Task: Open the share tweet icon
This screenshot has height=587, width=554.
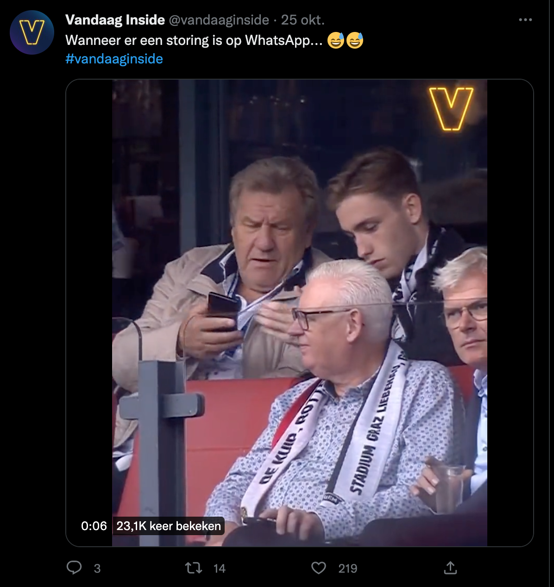Action: point(450,568)
